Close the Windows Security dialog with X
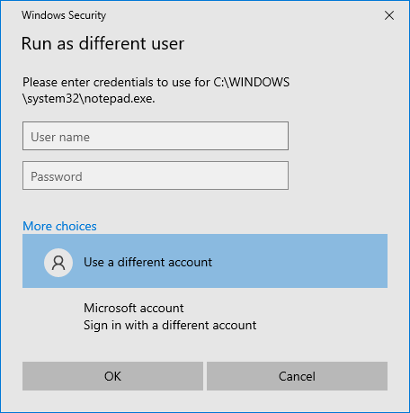The width and height of the screenshot is (410, 413). (x=389, y=15)
